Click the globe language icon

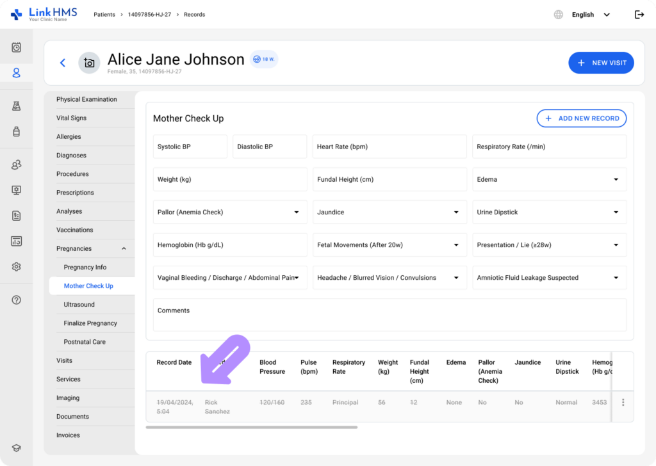point(558,15)
